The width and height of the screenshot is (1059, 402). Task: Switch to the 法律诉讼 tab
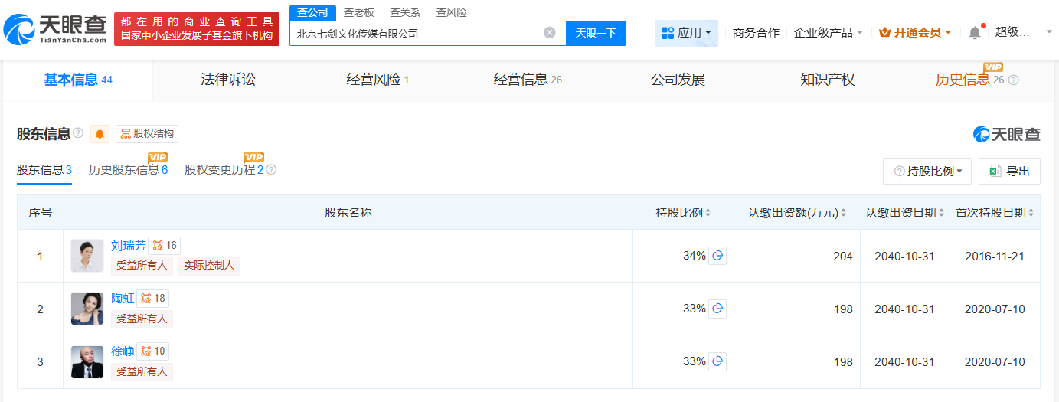227,80
